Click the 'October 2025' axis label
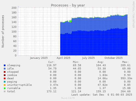Viewport: 136px width, 101px height. pos(114,58)
